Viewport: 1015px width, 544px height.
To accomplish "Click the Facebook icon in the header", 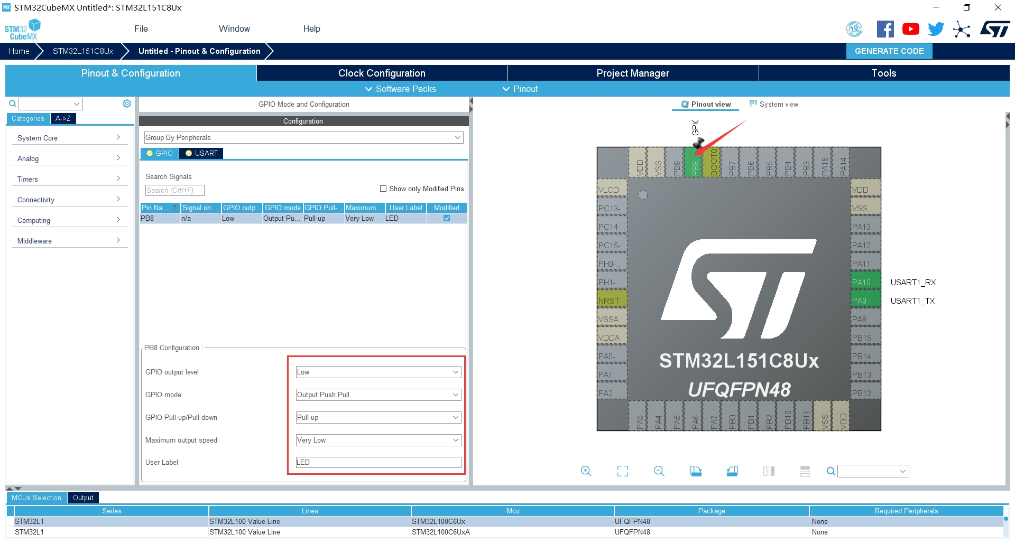I will pos(885,29).
